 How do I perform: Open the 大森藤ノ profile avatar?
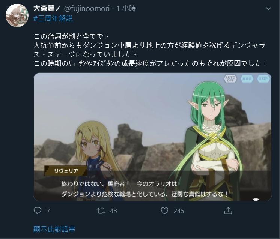coord(17,15)
